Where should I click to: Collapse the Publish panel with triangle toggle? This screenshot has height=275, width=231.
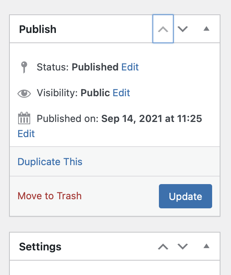206,29
